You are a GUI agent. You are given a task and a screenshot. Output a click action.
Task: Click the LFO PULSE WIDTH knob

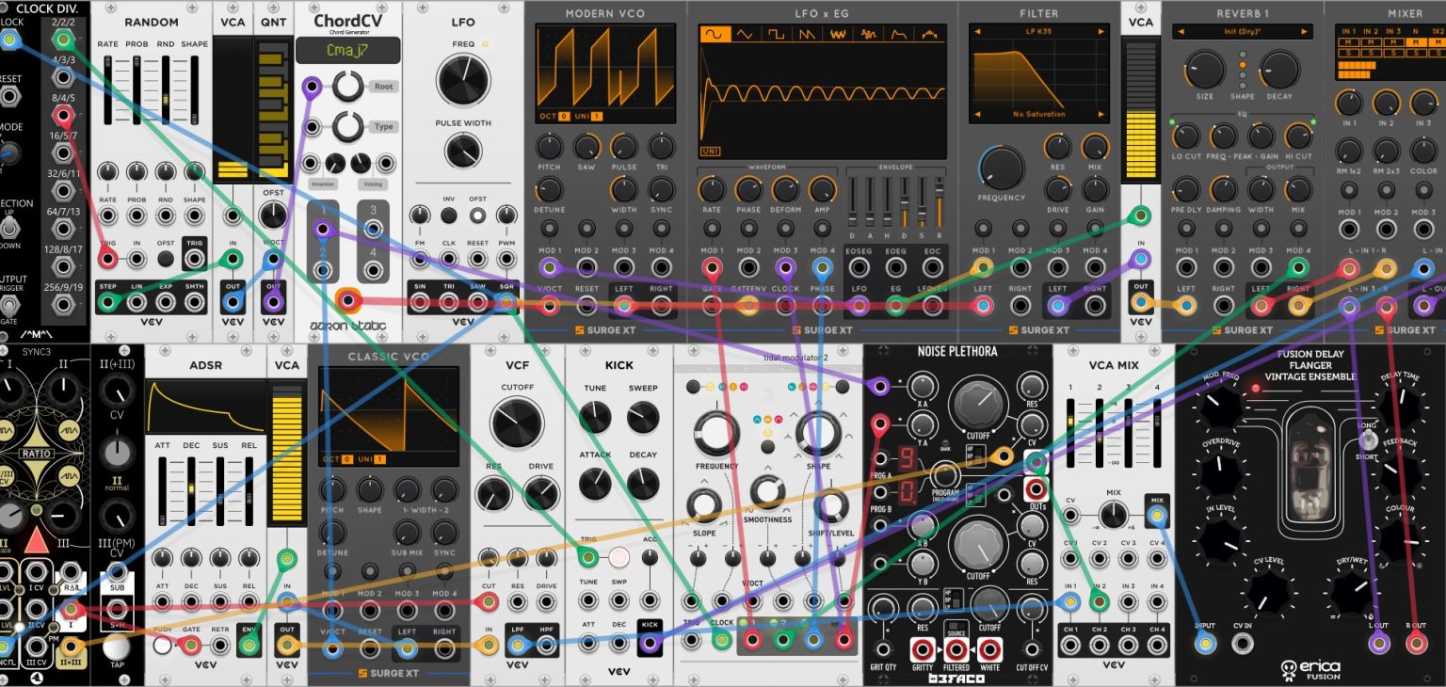pos(463,151)
